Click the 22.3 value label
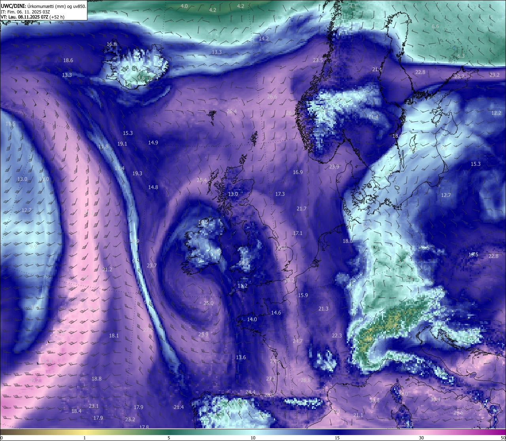This screenshot has width=506, height=441. (337, 336)
